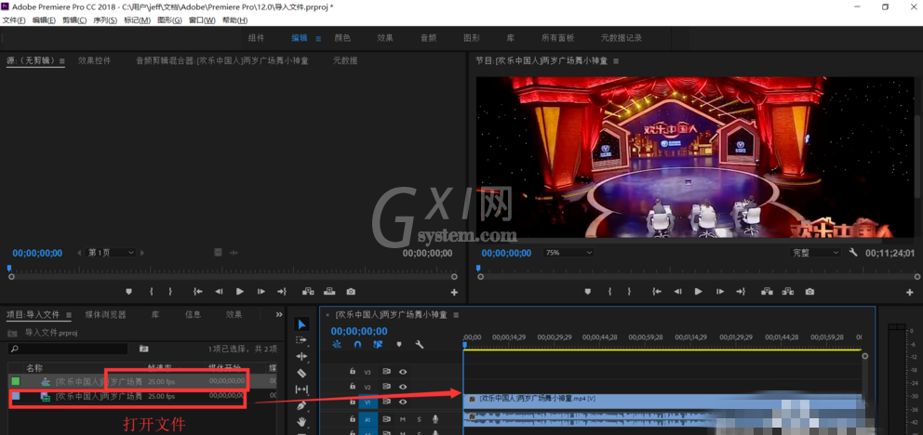Select the V1 video clip on timeline
This screenshot has height=435, width=923.
[x=664, y=402]
